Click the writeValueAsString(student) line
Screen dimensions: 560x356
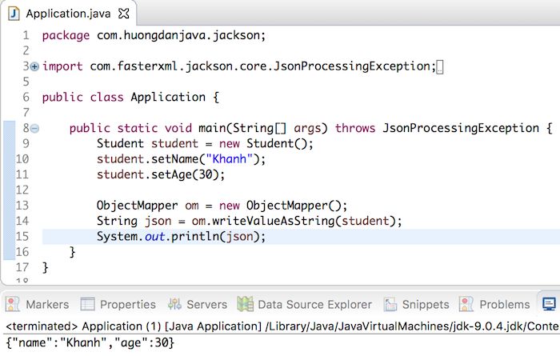click(250, 221)
